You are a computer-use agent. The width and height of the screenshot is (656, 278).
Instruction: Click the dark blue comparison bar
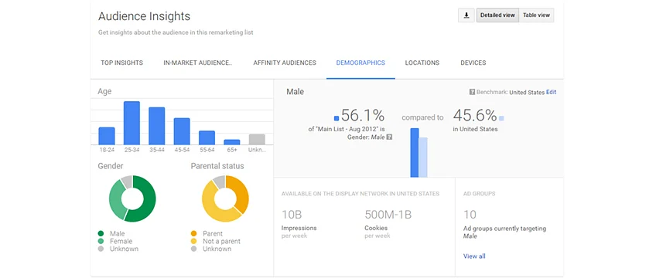415,153
